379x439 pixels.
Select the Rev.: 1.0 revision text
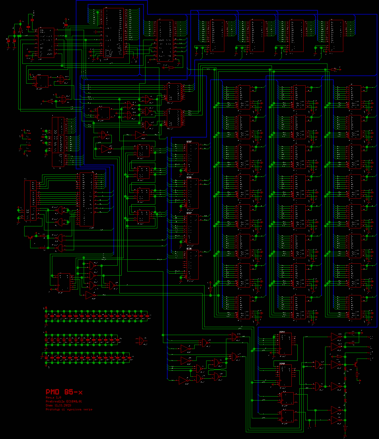click(x=54, y=397)
